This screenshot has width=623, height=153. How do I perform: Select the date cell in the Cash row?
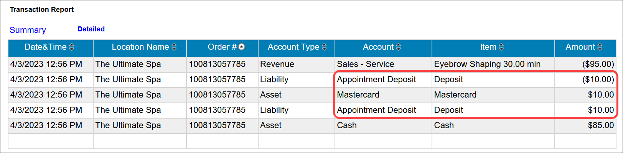(51, 125)
